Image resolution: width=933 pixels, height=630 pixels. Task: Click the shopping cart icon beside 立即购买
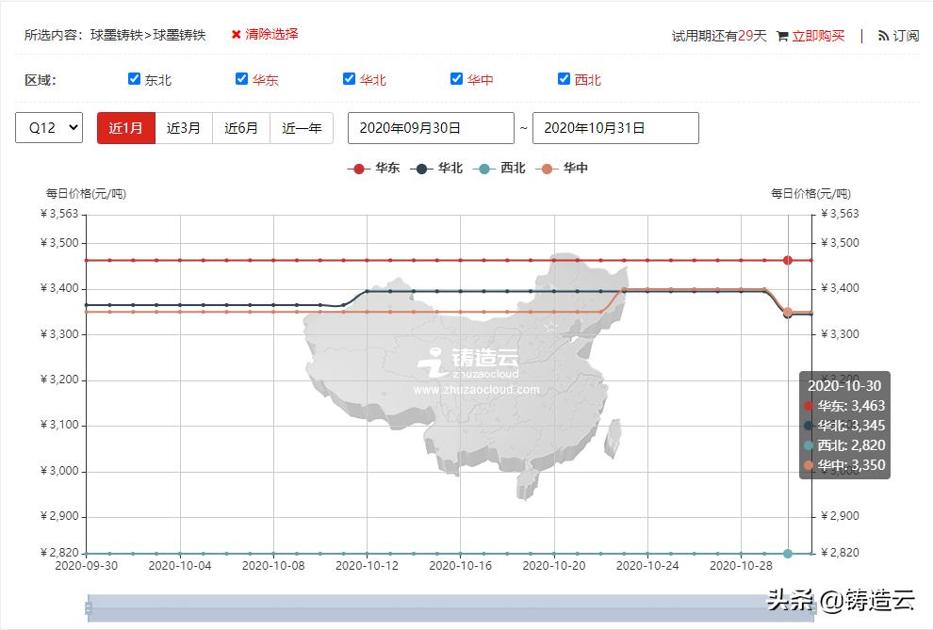(782, 36)
